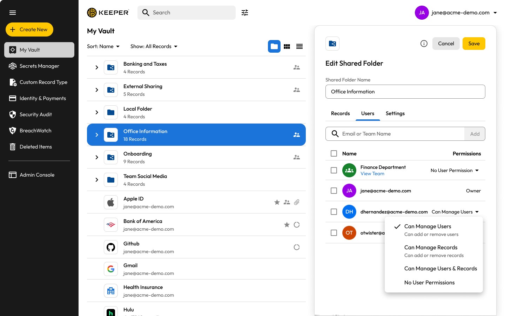The height and width of the screenshot is (316, 505).
Task: Open Security Audit
Action: (36, 114)
